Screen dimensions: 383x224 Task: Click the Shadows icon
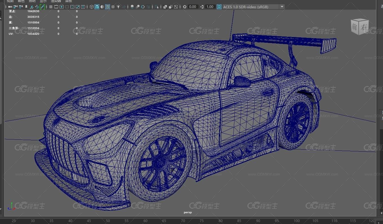tap(123, 7)
